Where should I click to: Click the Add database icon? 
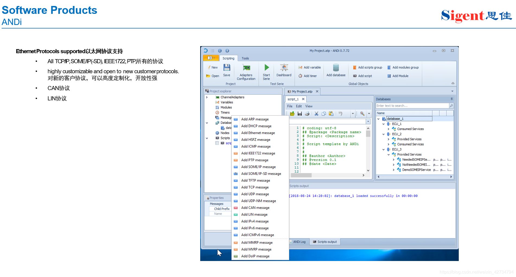click(x=336, y=68)
